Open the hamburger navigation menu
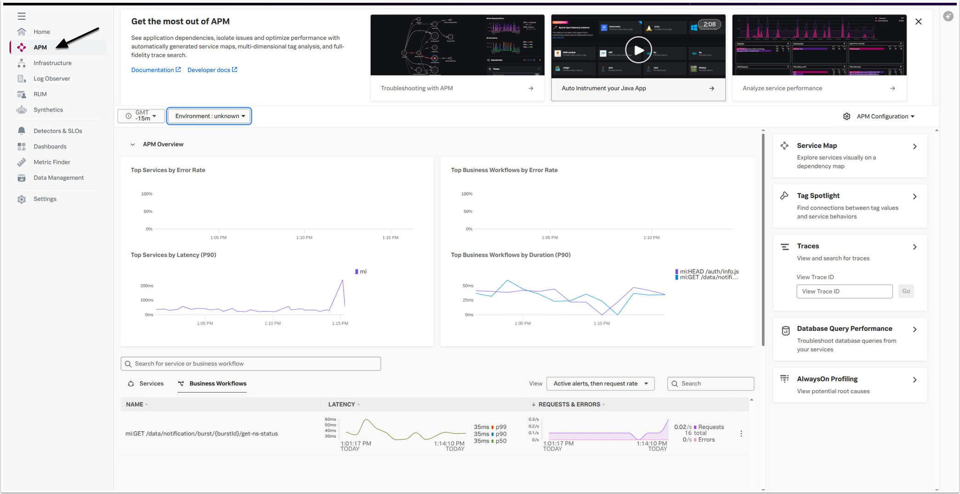Viewport: 960px width, 494px height. pyautogui.click(x=22, y=16)
